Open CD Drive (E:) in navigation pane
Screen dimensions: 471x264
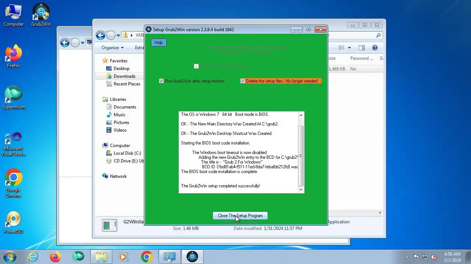[125, 161]
